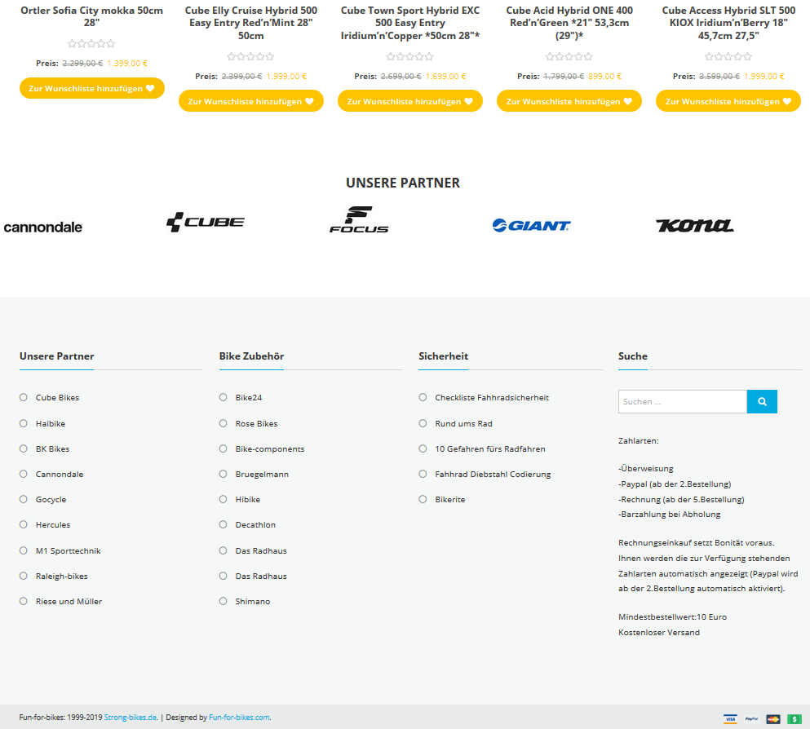Open the Hercules link
This screenshot has height=729, width=810.
coord(53,525)
